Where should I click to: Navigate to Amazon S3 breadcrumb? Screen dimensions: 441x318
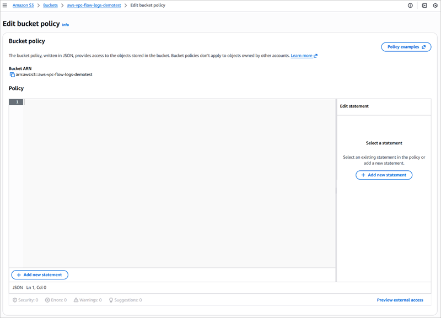pyautogui.click(x=23, y=5)
